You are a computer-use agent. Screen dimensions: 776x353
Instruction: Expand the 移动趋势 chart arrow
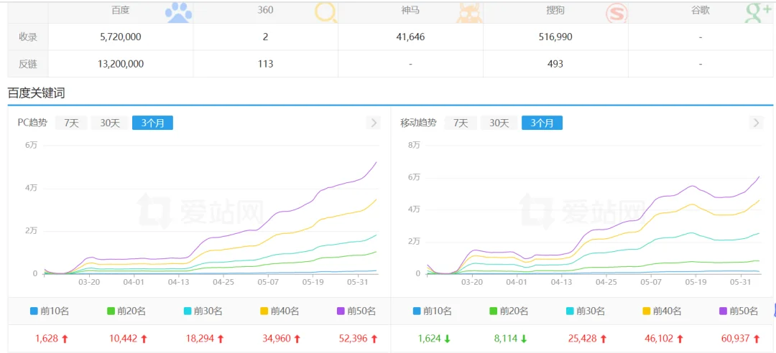(x=756, y=123)
